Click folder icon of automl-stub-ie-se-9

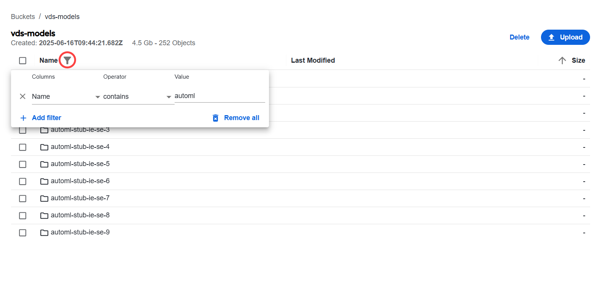(x=44, y=233)
